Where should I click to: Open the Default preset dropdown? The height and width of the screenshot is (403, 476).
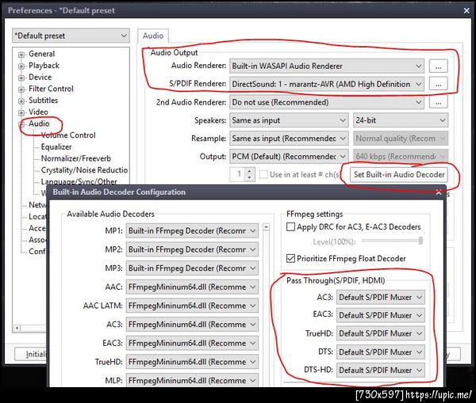pos(71,36)
